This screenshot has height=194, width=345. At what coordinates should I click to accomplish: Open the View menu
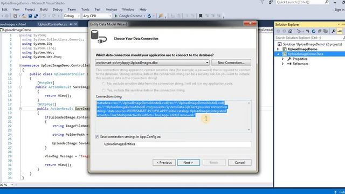pos(16,10)
